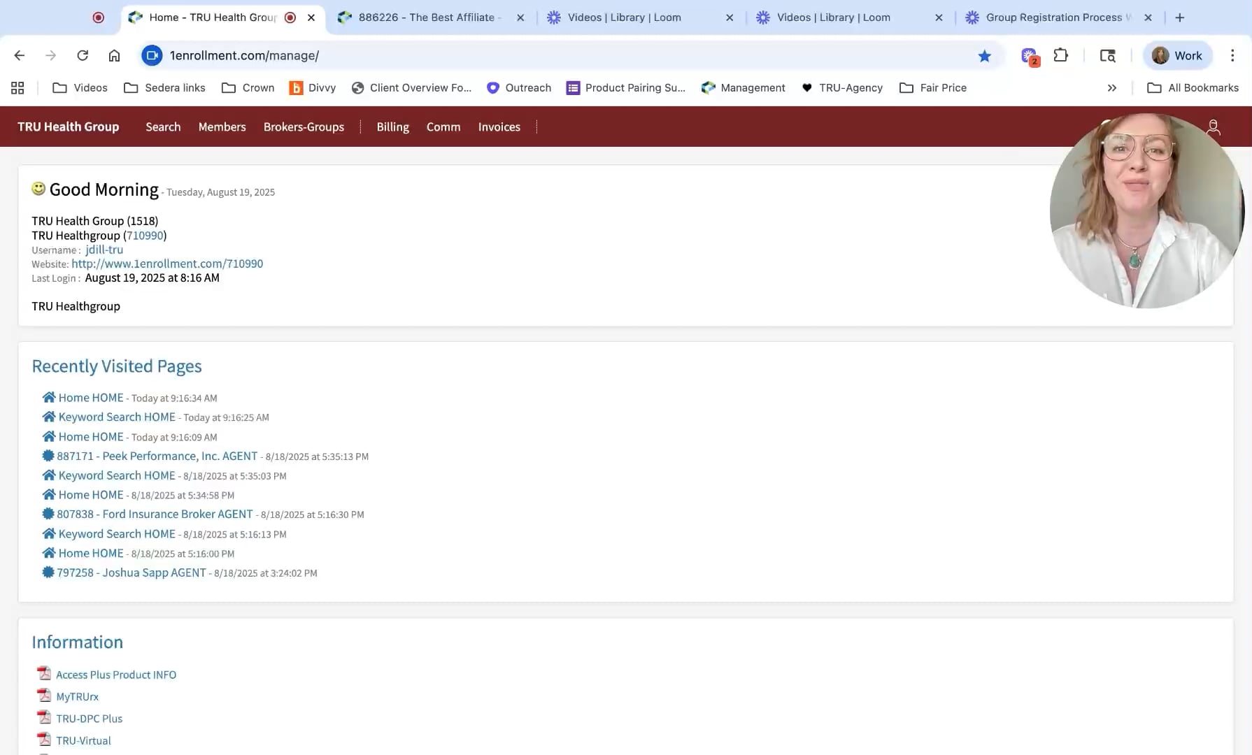Open the apps grid icon in bookmarks bar
The width and height of the screenshot is (1252, 755).
[x=17, y=87]
